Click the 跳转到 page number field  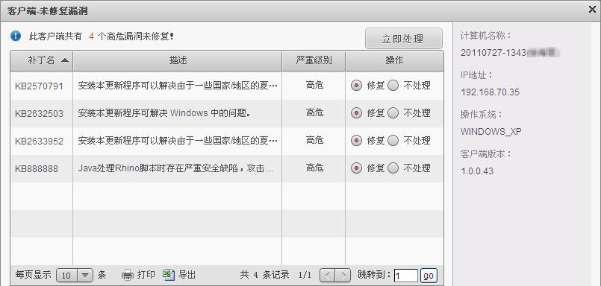point(406,276)
